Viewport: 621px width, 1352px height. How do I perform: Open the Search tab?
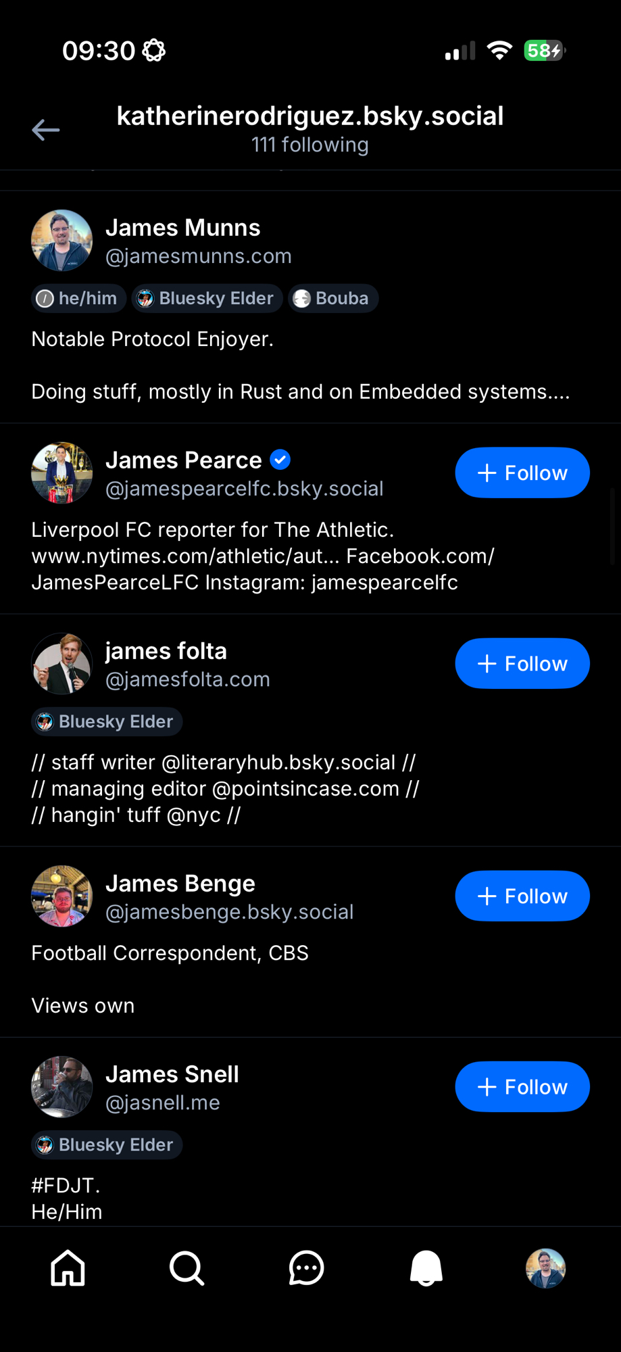pyautogui.click(x=187, y=1267)
